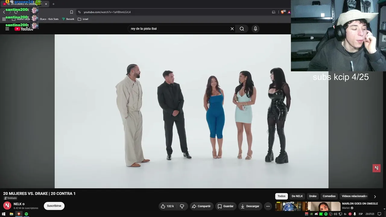This screenshot has height=217, width=386.
Task: Subscribe with the Suscribirse button
Action: point(54,206)
